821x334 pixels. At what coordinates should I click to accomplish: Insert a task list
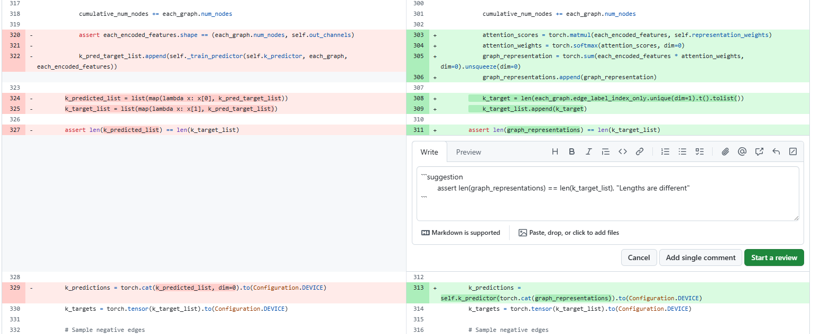pos(699,151)
